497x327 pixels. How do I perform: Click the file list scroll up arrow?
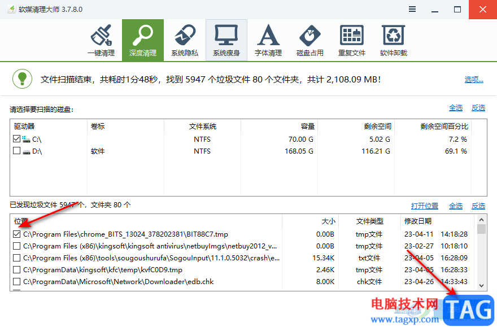pyautogui.click(x=481, y=220)
